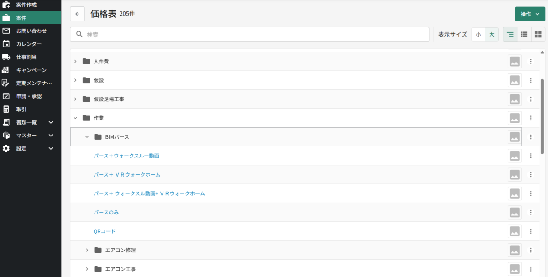Image resolution: width=548 pixels, height=277 pixels.
Task: Open the three-dot menu for 人件費
Action: 531,61
